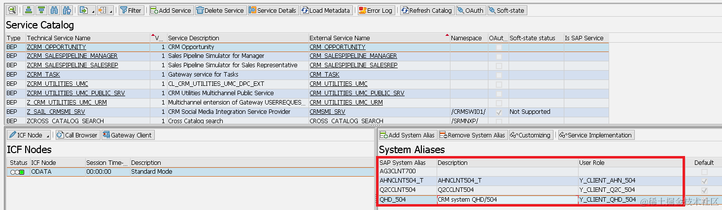Toggle OAuth checkbox for ZCRM_TASK row
This screenshot has height=210, width=722.
498,75
